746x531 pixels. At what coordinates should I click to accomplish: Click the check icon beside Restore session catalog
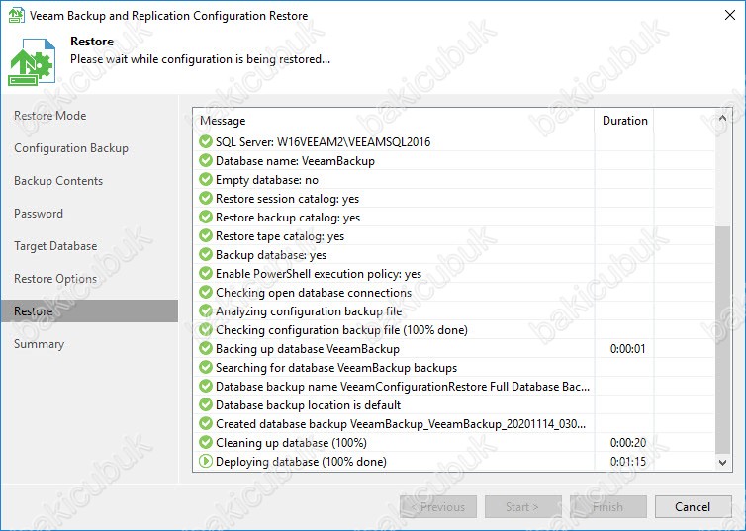pyautogui.click(x=206, y=198)
